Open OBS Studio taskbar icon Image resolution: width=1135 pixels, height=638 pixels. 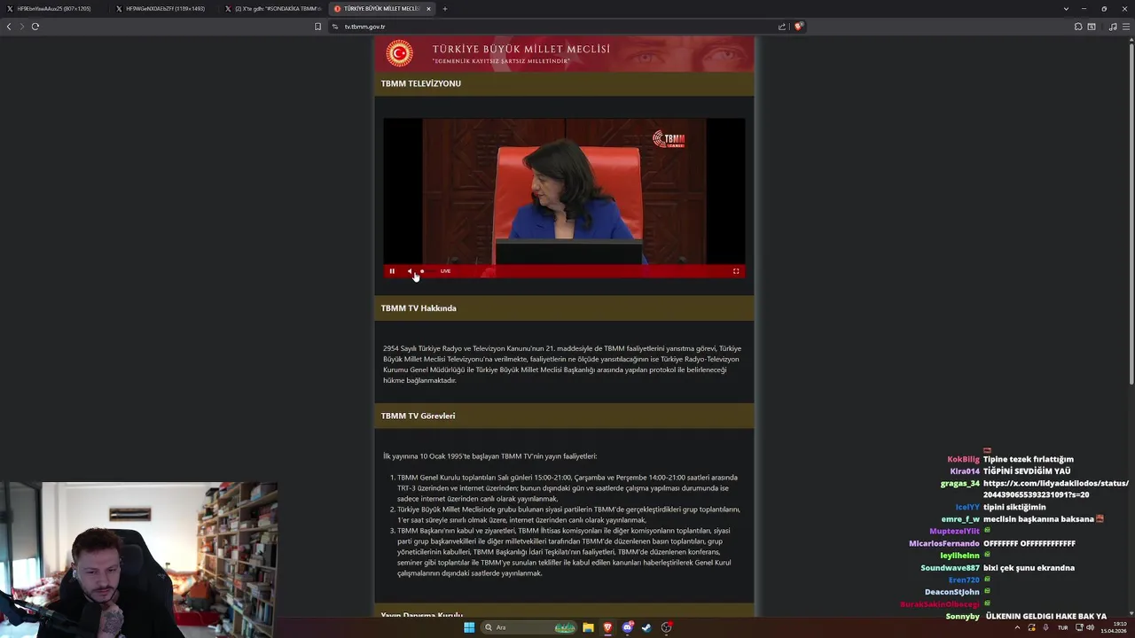pos(666,627)
